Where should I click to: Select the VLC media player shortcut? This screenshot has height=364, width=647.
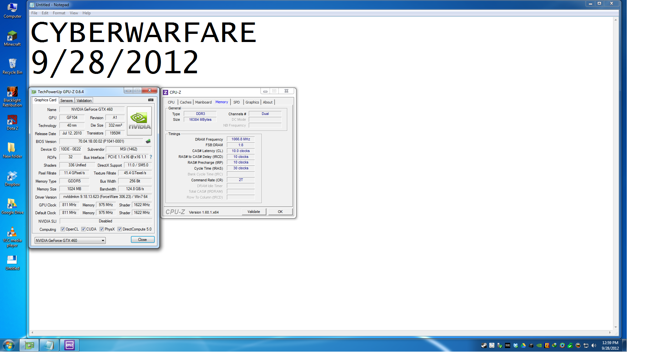click(x=12, y=237)
